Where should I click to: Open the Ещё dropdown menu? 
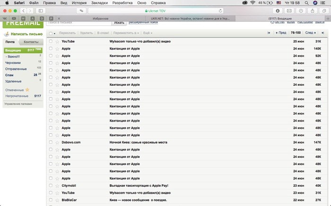(148, 33)
